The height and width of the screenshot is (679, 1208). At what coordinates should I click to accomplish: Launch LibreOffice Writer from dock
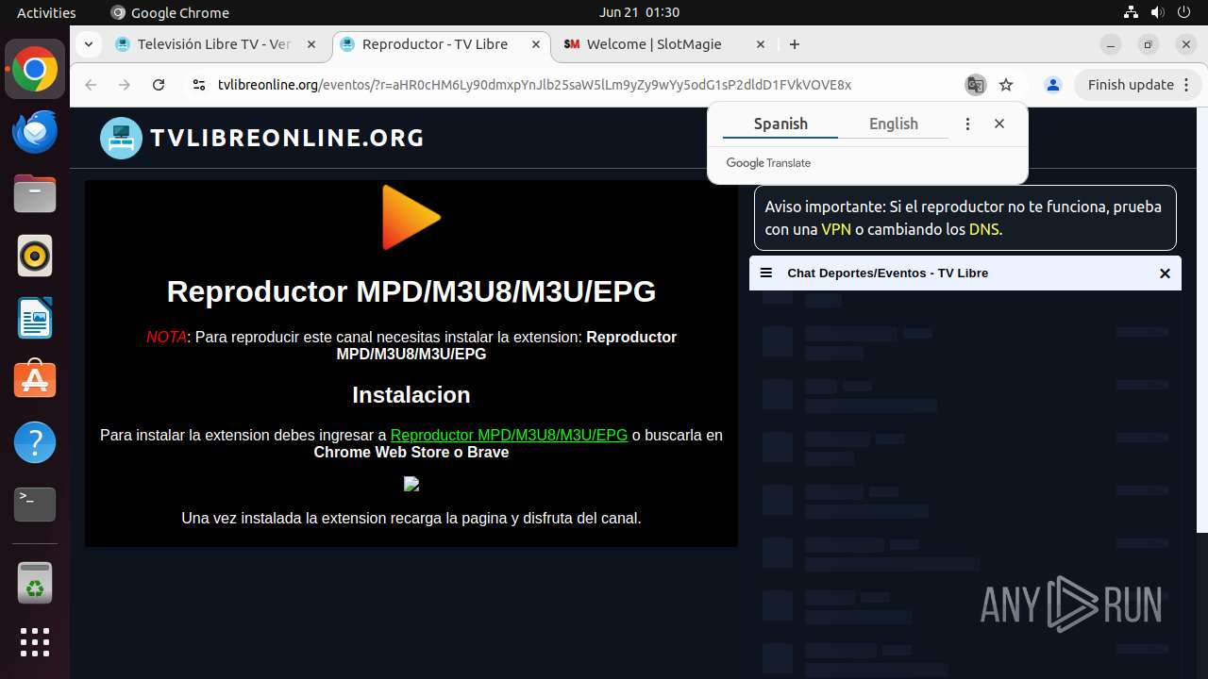[35, 318]
